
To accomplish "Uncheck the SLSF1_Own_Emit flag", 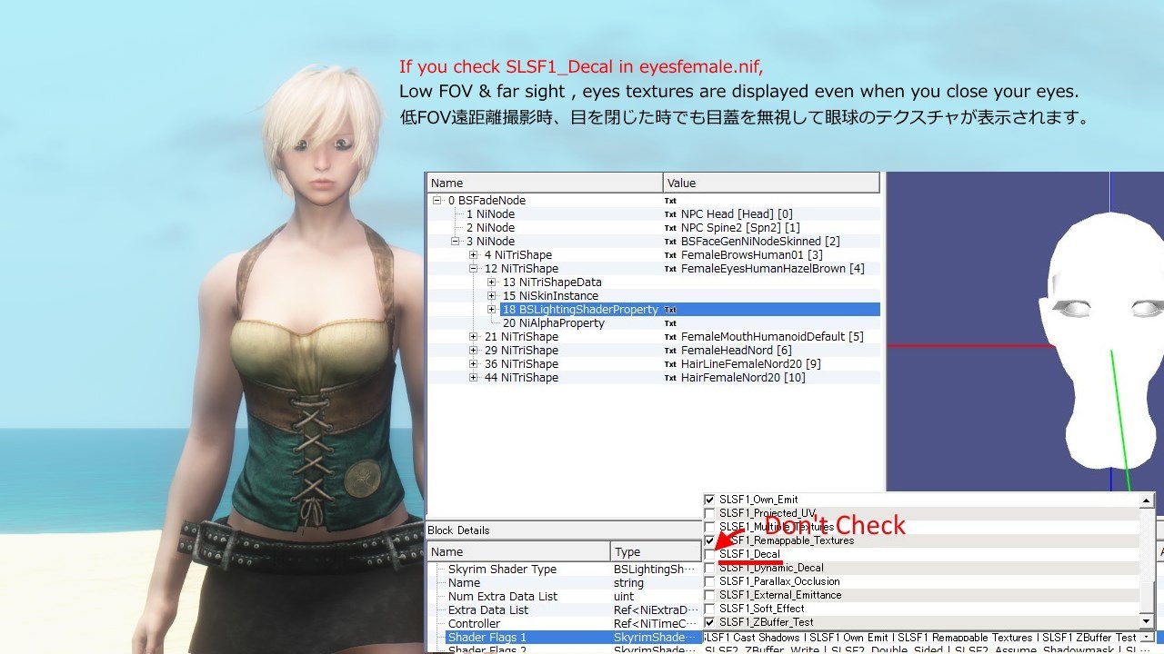I will (709, 500).
